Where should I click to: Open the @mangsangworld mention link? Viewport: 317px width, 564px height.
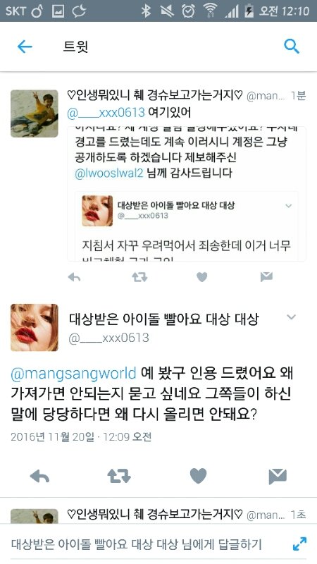tap(74, 373)
